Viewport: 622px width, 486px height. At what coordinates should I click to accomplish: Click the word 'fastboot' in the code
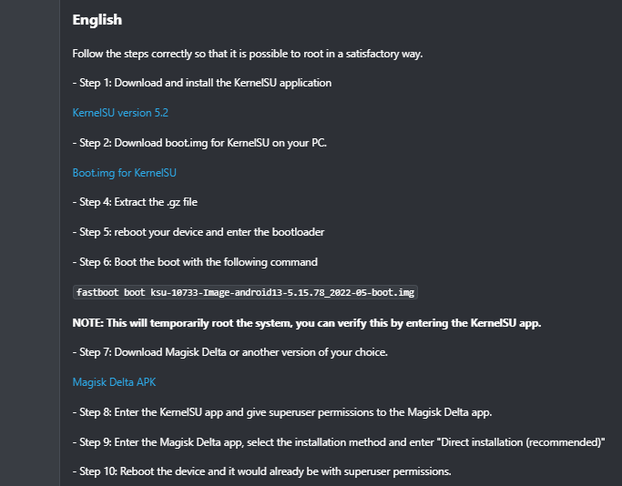click(97, 292)
